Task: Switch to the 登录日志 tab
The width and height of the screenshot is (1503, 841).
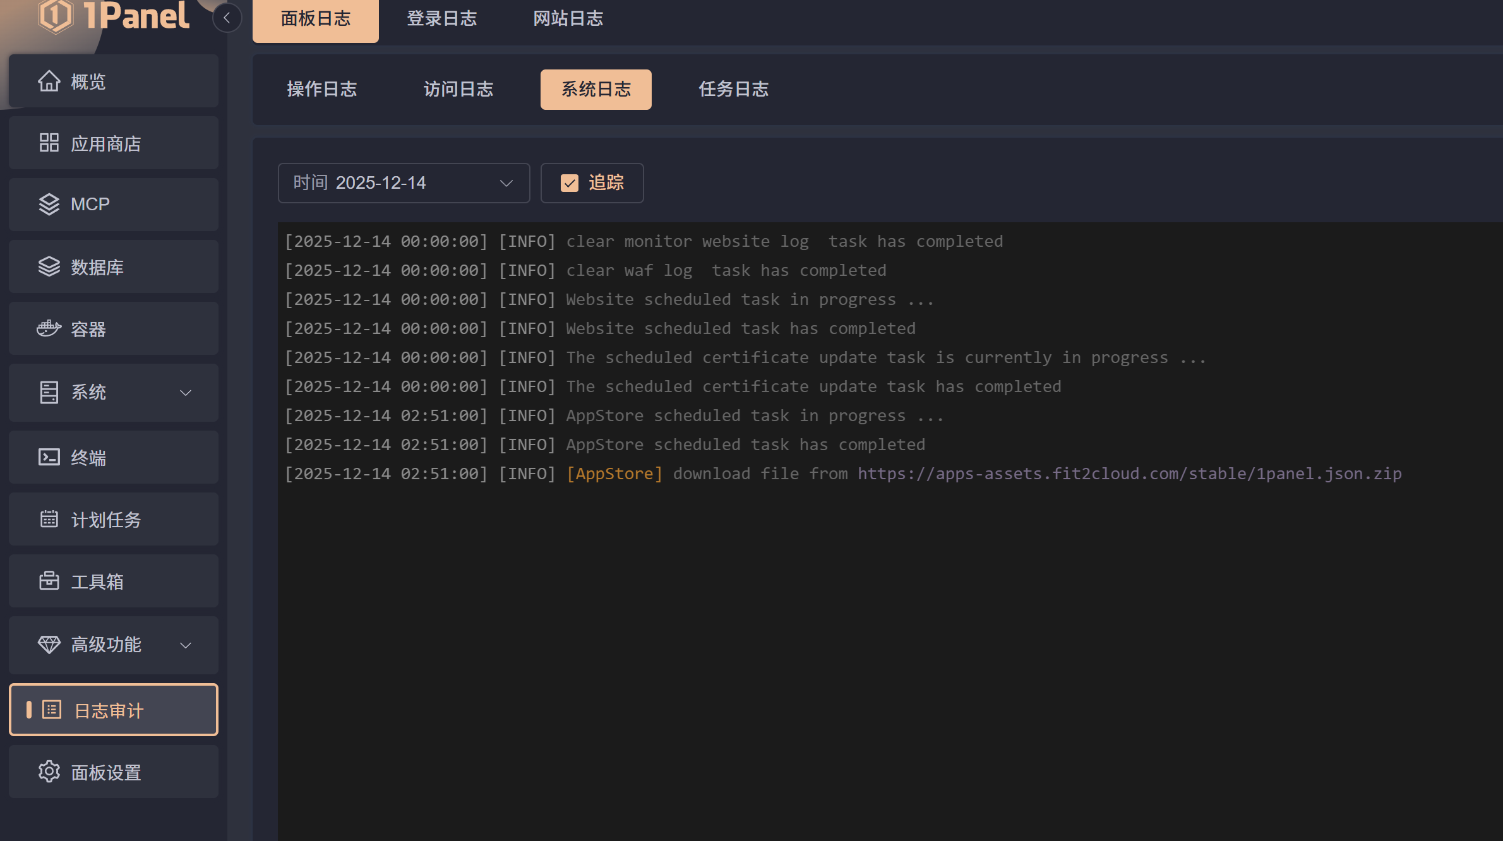Action: click(x=441, y=19)
